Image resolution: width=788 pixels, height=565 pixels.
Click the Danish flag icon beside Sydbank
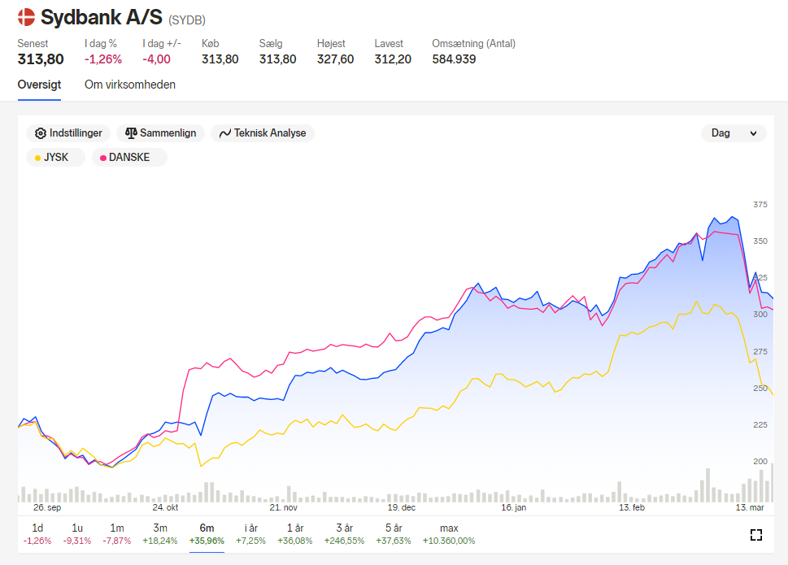tap(26, 17)
